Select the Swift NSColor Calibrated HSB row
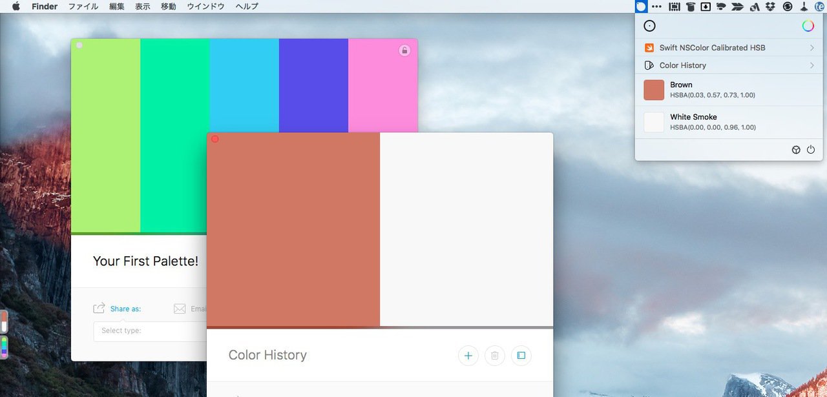Screen dimensions: 827x397 (x=729, y=48)
